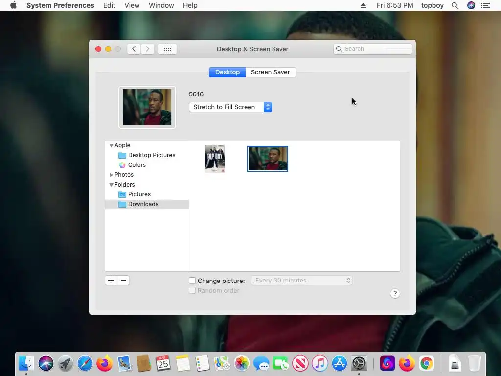
Task: Select Desktop Pictures in sidebar
Action: coord(147,155)
